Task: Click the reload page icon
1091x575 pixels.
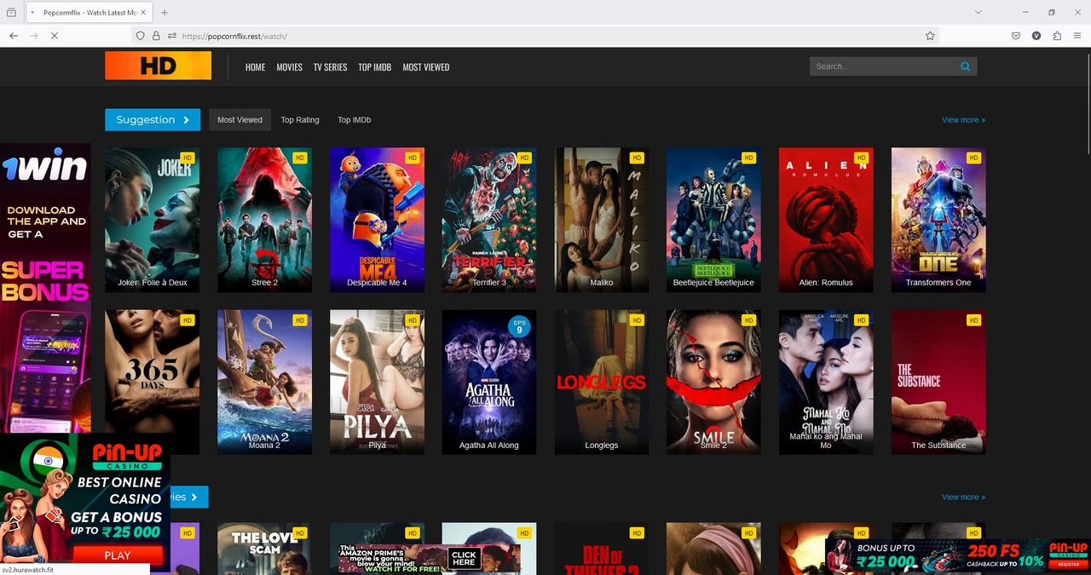Action: click(54, 36)
